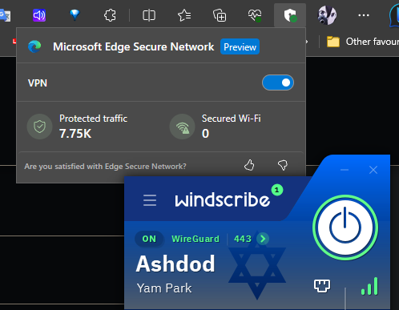
Task: Click the thumbs down feedback icon
Action: click(283, 165)
